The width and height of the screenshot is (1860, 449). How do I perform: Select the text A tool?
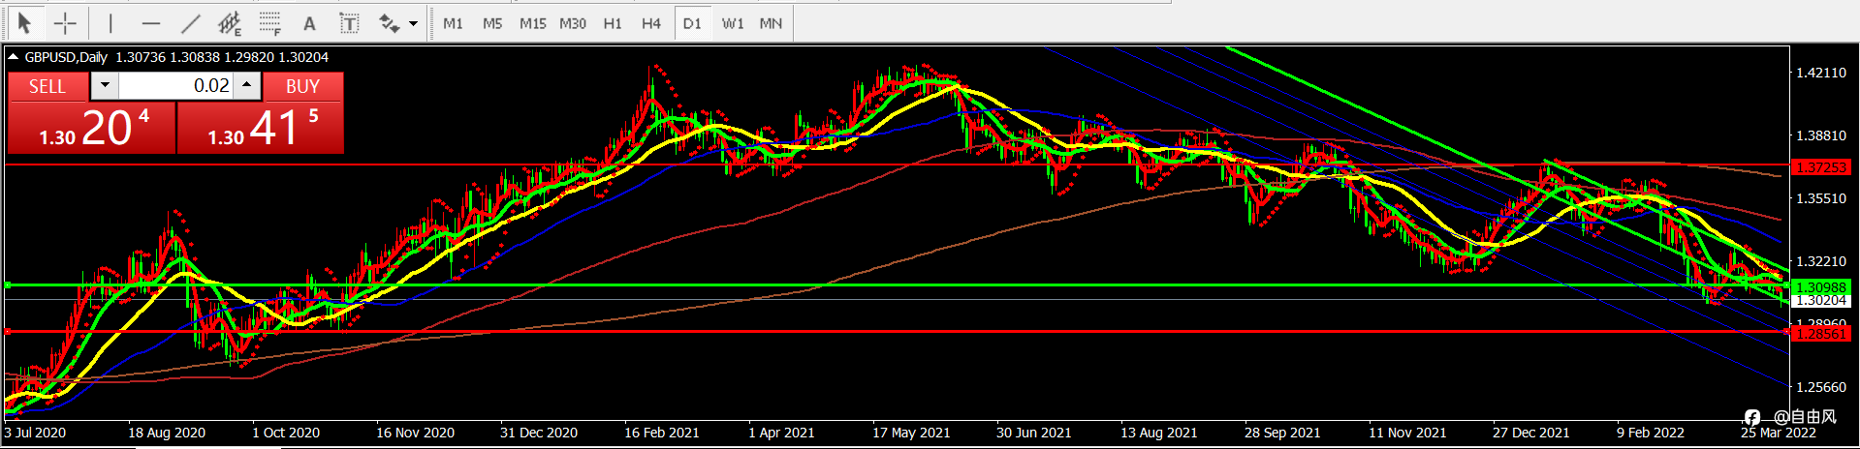point(309,23)
